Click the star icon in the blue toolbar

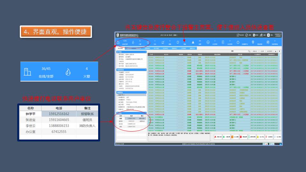pos(148,42)
